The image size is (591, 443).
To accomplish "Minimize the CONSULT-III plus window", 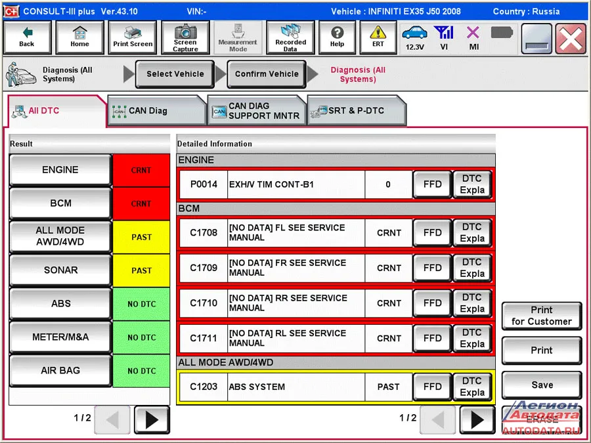I will 536,39.
